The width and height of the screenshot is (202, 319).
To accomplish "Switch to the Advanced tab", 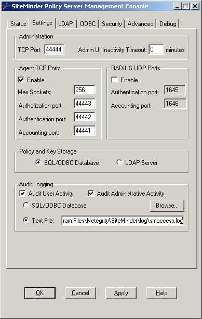I will click(141, 24).
